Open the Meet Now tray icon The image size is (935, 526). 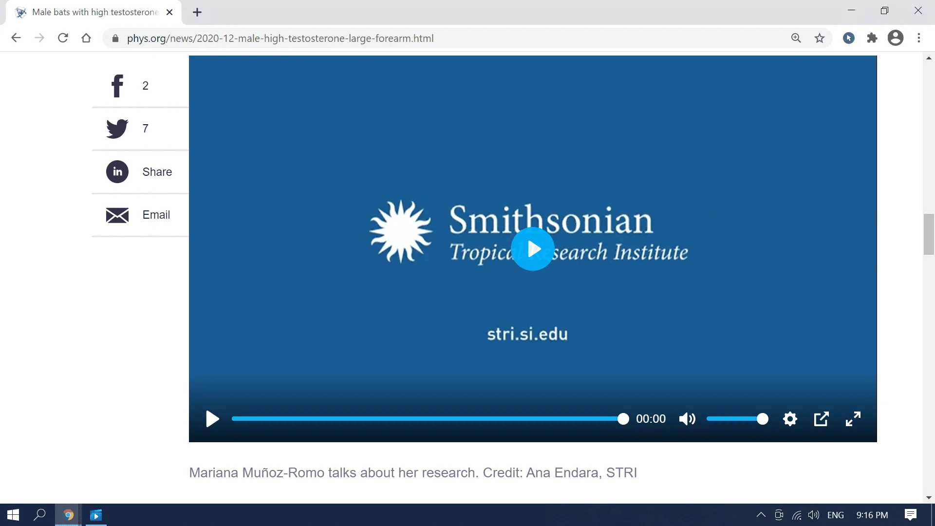(x=779, y=515)
